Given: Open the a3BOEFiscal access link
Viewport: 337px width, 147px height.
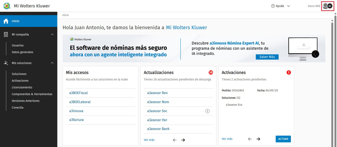Looking at the screenshot, I should [x=79, y=93].
